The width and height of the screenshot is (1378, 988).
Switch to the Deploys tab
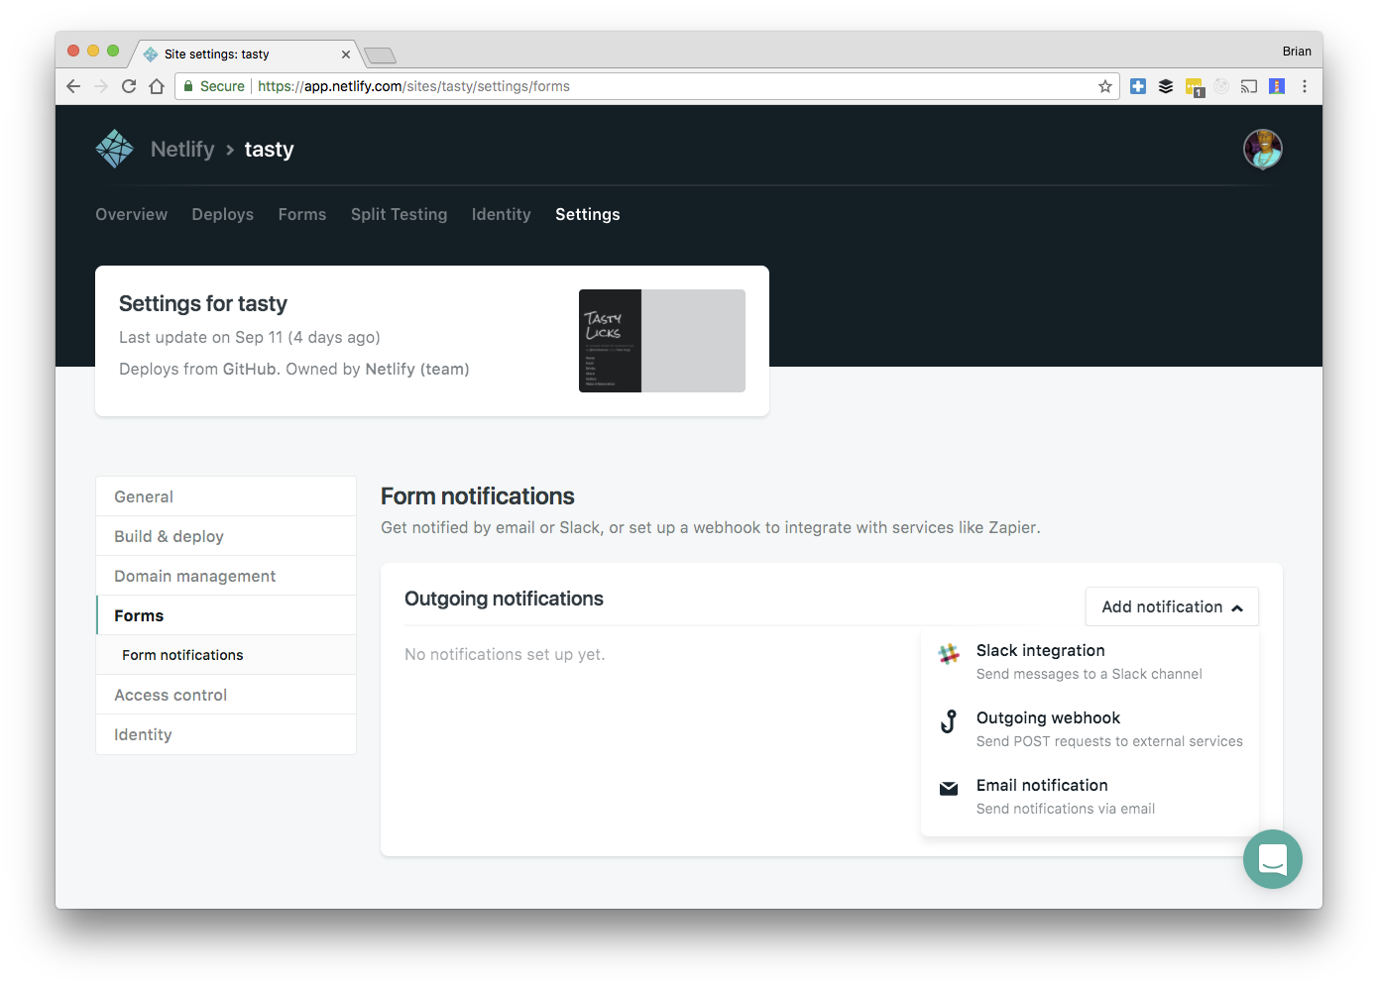coord(222,214)
